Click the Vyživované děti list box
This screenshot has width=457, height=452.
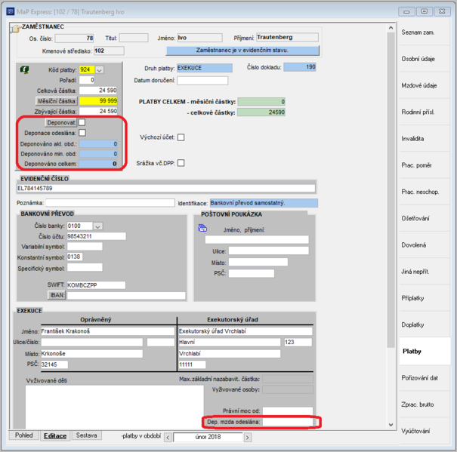point(114,407)
